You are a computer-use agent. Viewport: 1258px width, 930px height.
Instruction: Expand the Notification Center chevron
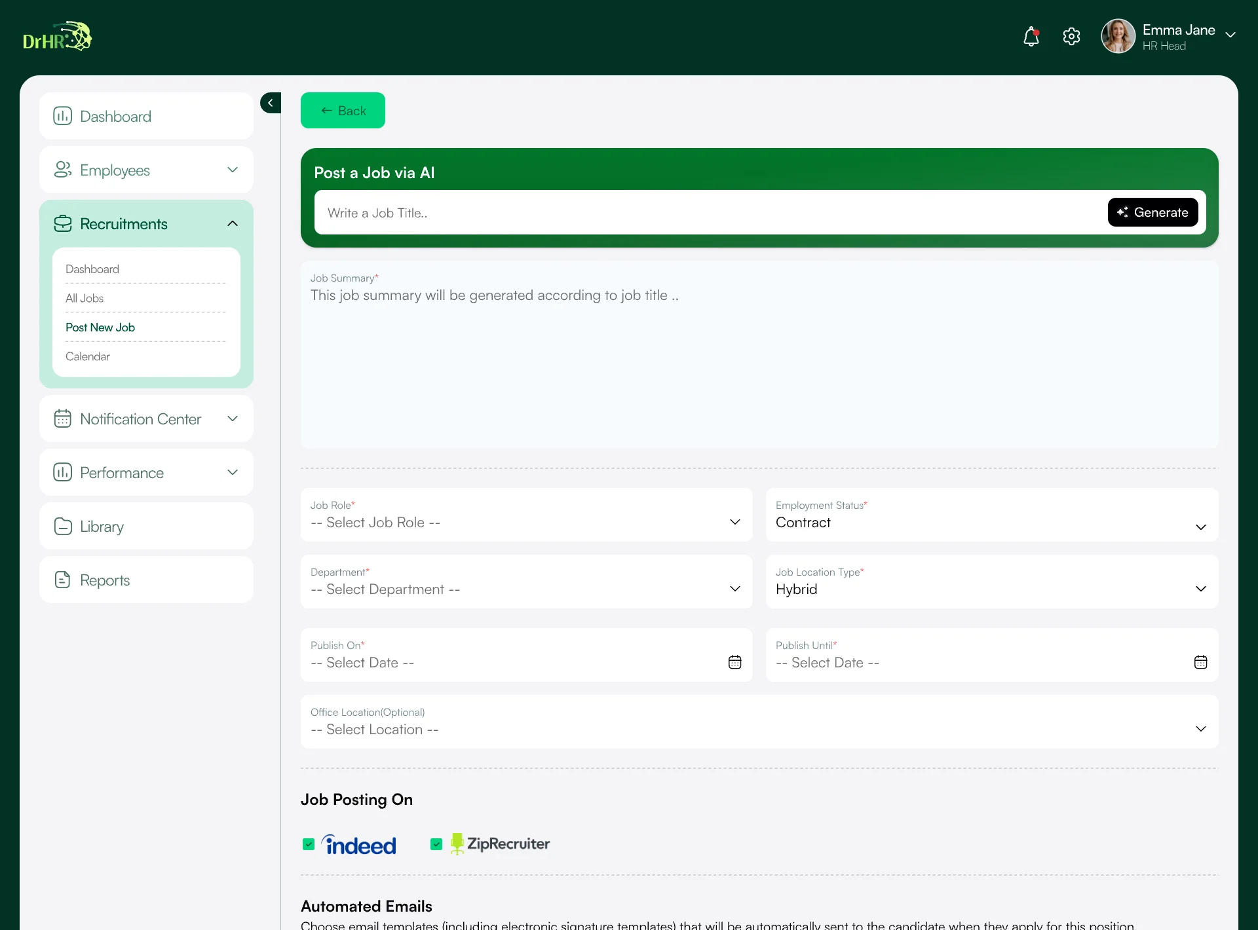(x=233, y=418)
